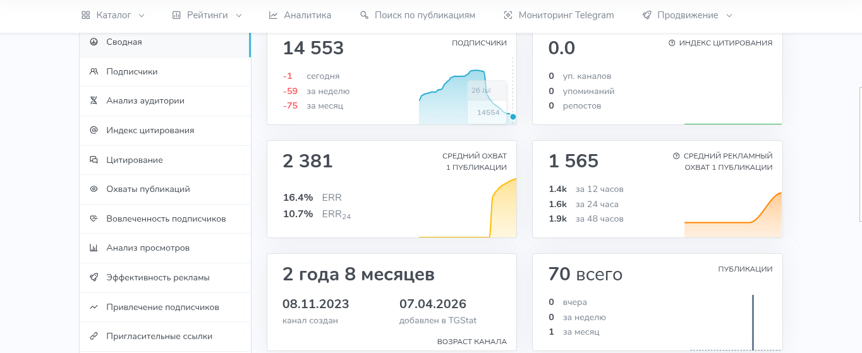Click help icon beside Индекс цитирования heading
862x353 pixels.
tap(672, 43)
